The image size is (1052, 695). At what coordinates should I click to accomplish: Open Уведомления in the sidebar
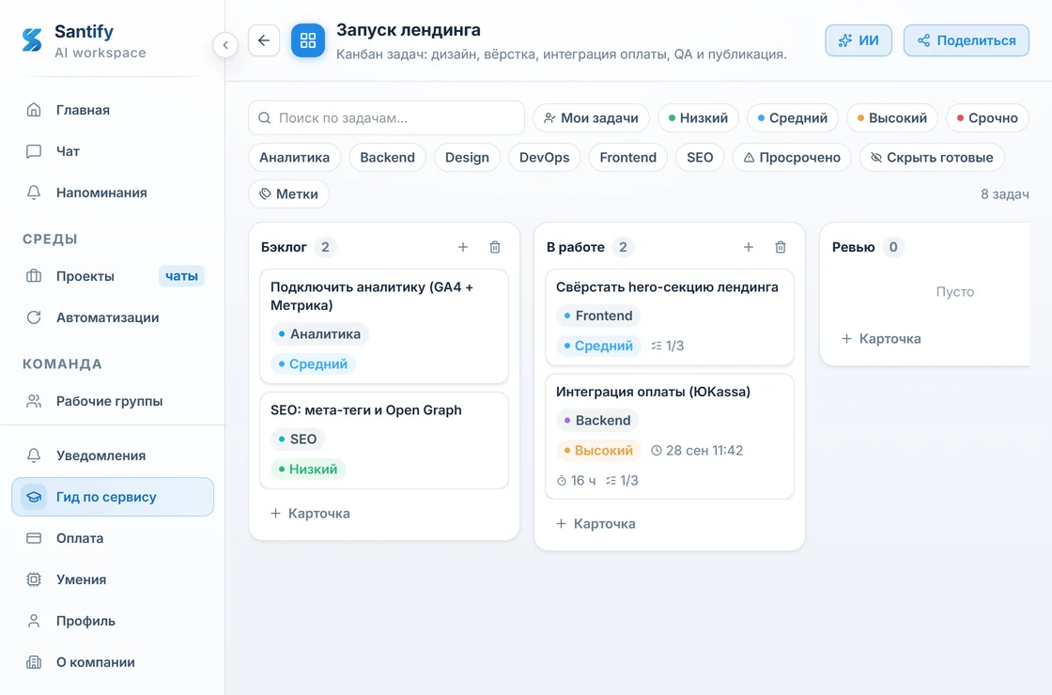point(113,456)
